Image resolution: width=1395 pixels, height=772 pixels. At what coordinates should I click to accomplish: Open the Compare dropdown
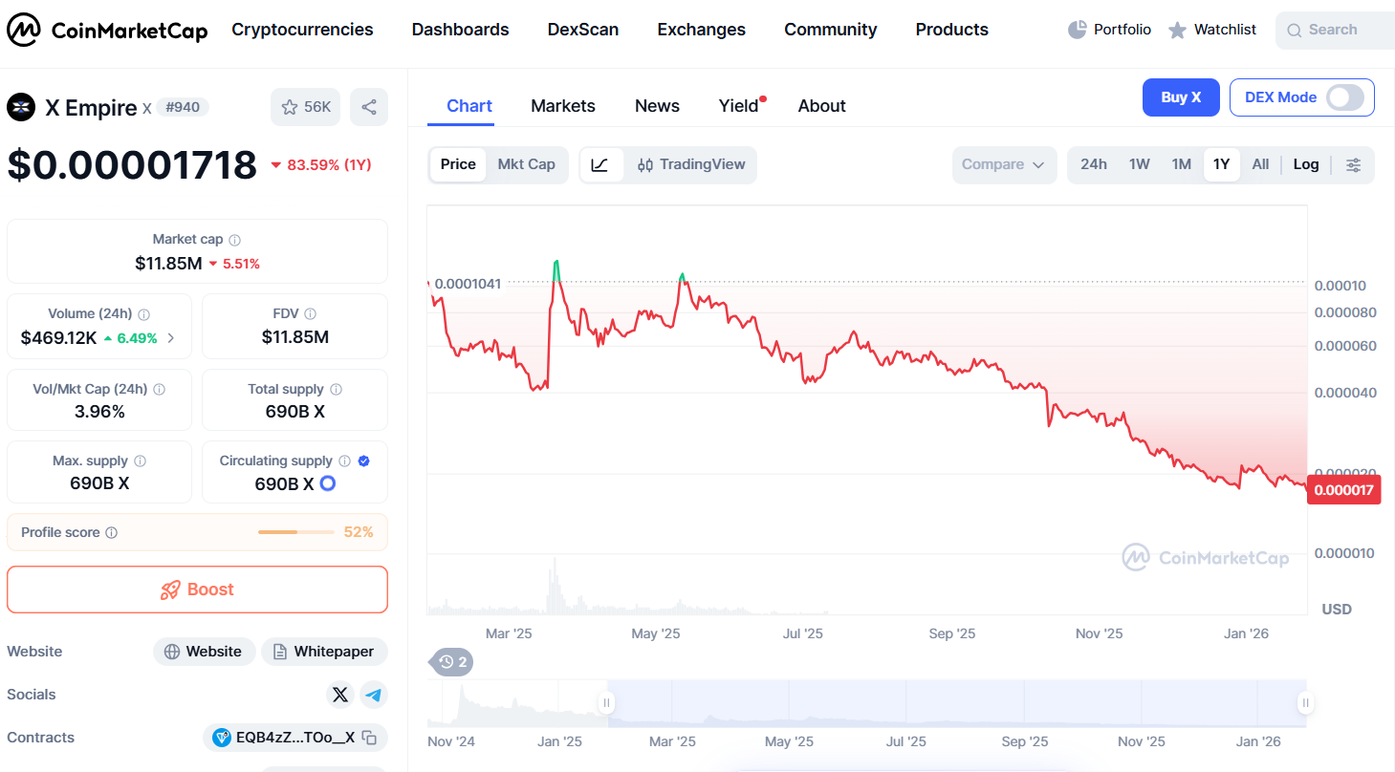pos(1004,164)
